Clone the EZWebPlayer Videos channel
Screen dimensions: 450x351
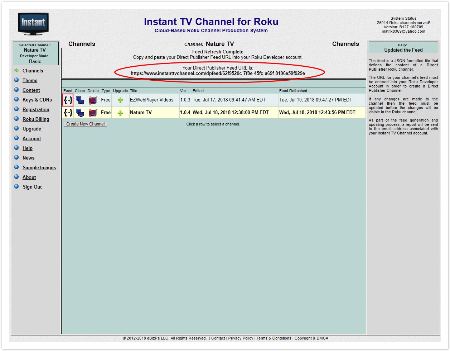click(80, 100)
